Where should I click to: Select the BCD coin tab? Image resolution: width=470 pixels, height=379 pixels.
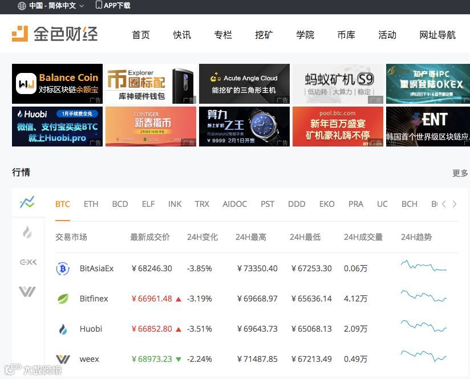click(120, 205)
